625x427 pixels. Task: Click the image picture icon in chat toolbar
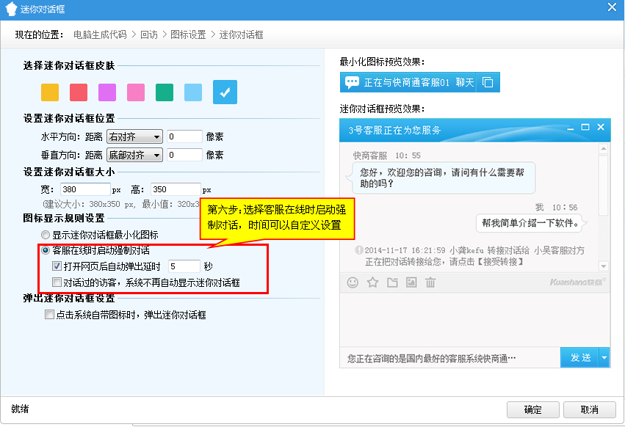411,282
